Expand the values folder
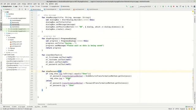Screen dimensions: 196x110 click(7, 50)
